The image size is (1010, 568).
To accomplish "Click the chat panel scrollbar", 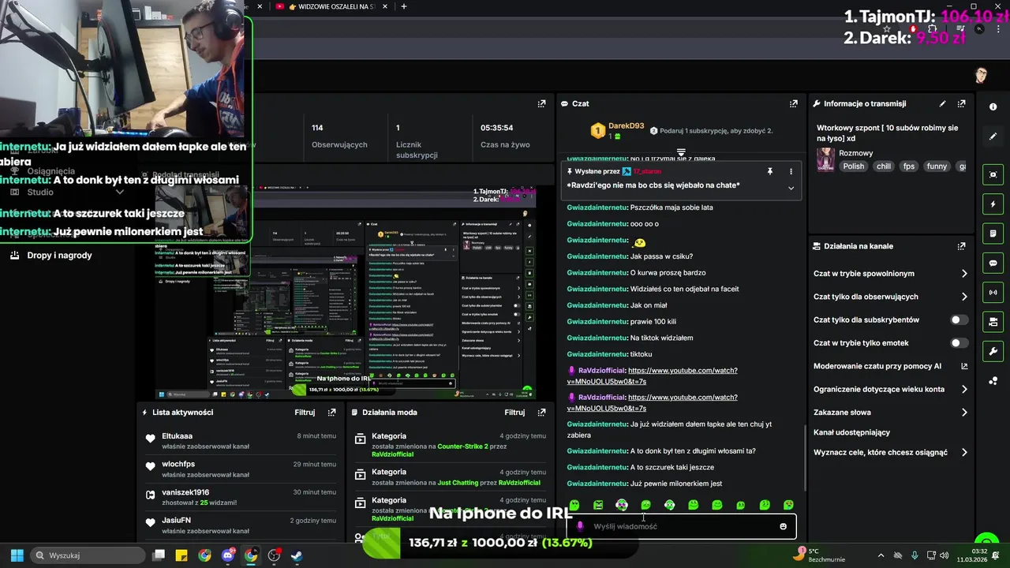I will tap(805, 458).
